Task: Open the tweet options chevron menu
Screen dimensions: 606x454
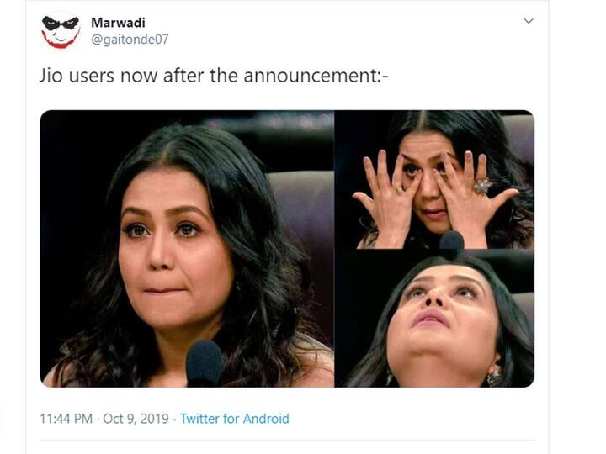Action: coord(528,21)
